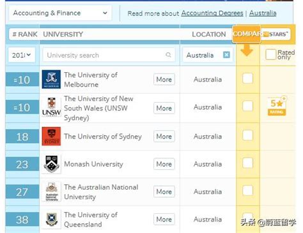303x233 pixels.
Task: Open the Accounting Degrees link
Action: 212,13
